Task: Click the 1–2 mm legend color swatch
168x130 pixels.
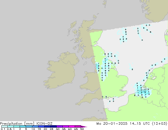Action: tap(17, 127)
